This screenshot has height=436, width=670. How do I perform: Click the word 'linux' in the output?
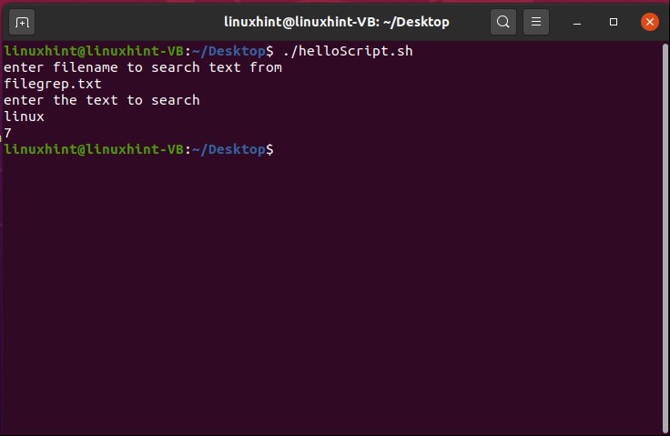pyautogui.click(x=25, y=117)
